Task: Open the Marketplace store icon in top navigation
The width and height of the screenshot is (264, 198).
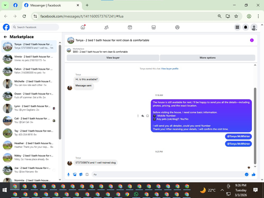Action: [154, 27]
